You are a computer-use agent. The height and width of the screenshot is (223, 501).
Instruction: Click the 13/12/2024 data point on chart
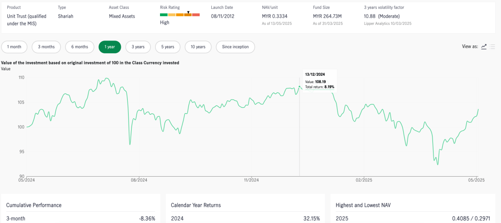click(299, 87)
